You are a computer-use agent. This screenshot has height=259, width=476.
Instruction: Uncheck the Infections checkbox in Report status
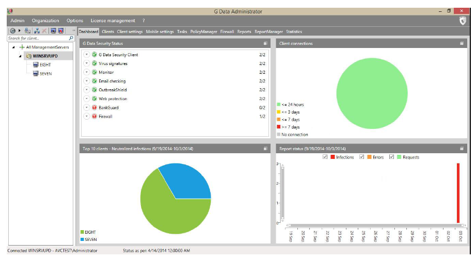(325, 157)
